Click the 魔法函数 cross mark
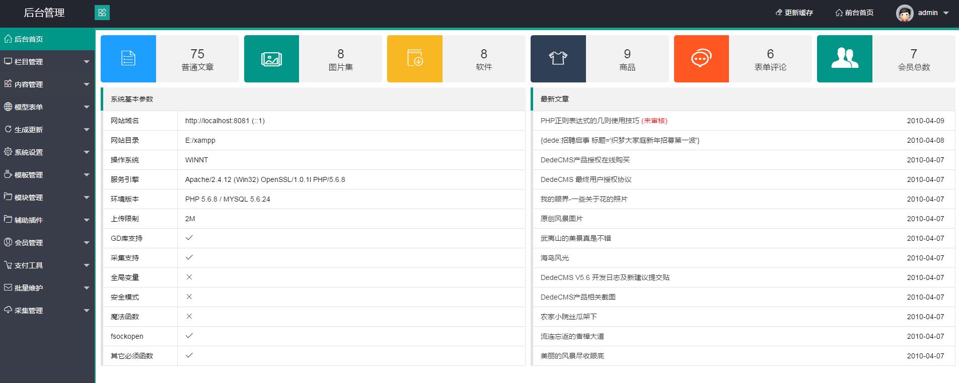The width and height of the screenshot is (959, 383). (189, 316)
